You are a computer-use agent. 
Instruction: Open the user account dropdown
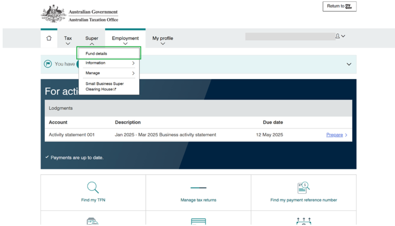pos(340,36)
